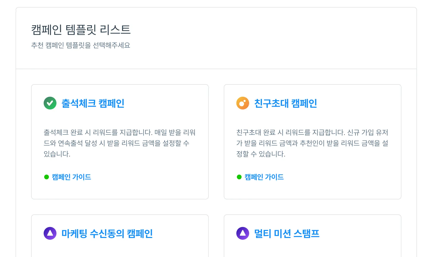Click the 출석체크 캠페인 description paragraph
This screenshot has height=257, width=428.
(119, 143)
